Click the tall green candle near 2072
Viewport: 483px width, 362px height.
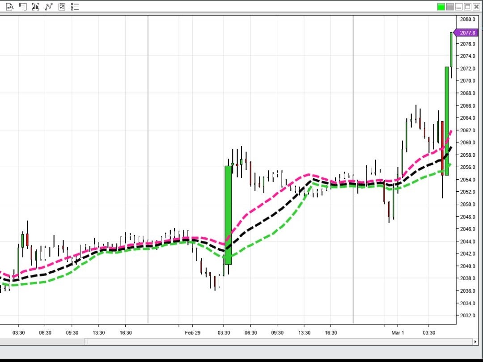pyautogui.click(x=447, y=121)
